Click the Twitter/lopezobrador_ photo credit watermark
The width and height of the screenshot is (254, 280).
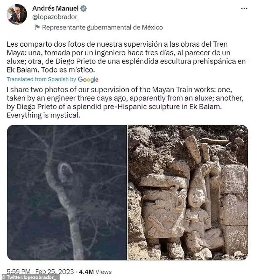click(30, 277)
